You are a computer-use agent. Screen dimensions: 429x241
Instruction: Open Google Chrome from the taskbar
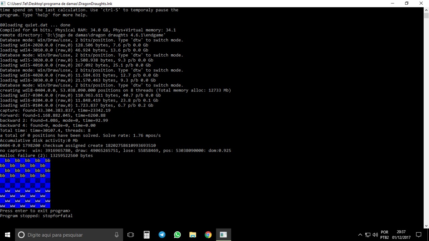point(208,235)
